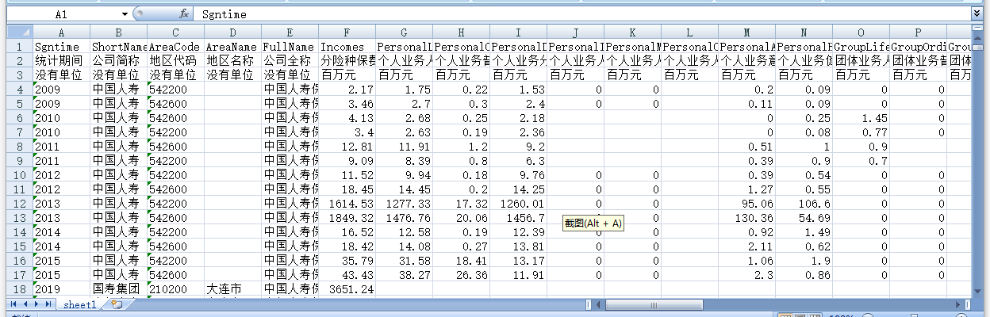Click cell F13 value 1849.32
This screenshot has height=317, width=990.
(x=347, y=218)
